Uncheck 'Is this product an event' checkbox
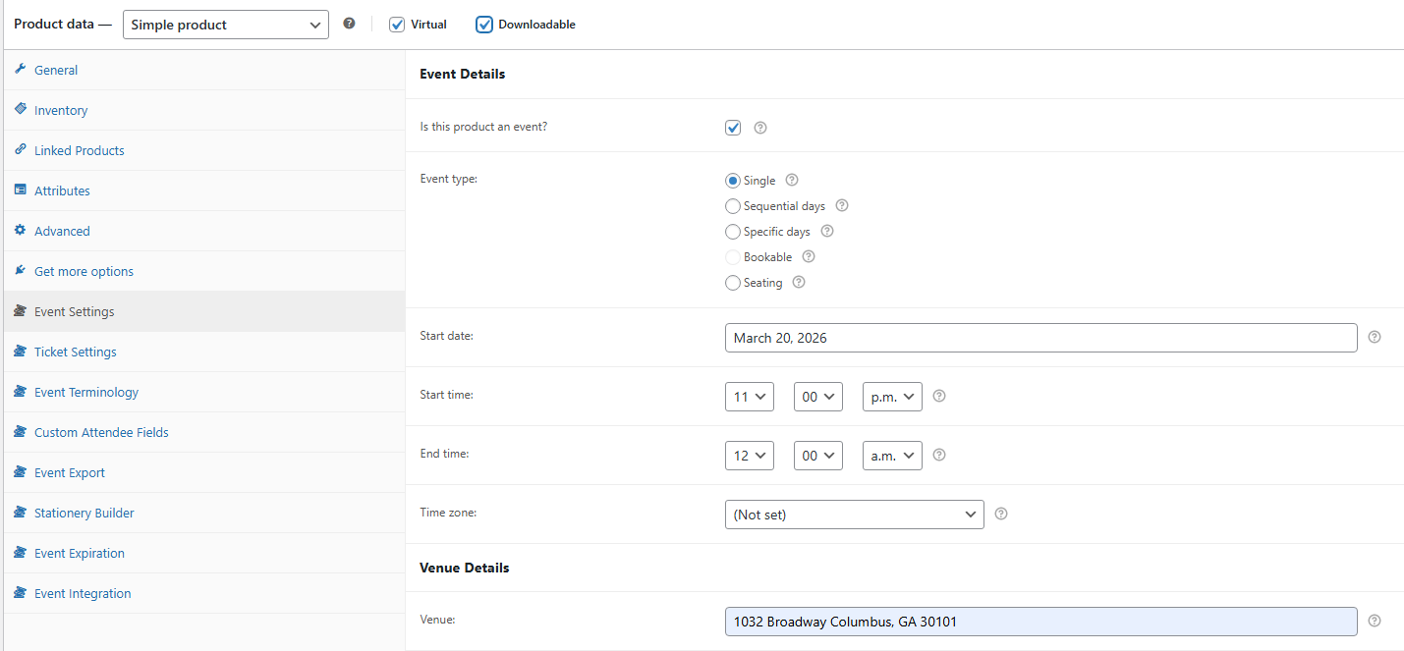 click(733, 128)
